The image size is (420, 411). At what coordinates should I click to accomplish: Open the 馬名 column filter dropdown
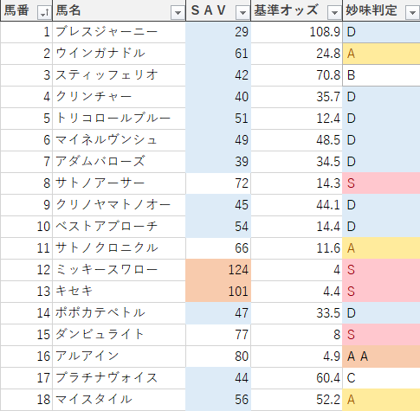point(178,13)
